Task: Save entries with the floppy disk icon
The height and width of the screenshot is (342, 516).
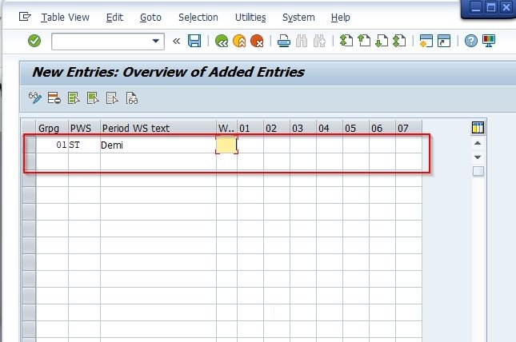Action: pos(194,41)
